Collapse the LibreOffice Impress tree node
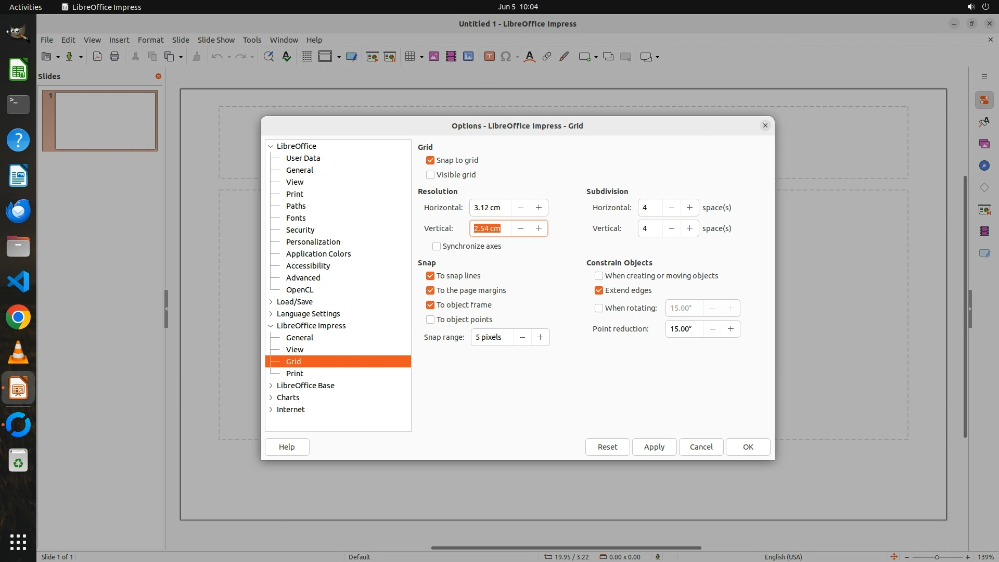The height and width of the screenshot is (562, 999). [271, 326]
